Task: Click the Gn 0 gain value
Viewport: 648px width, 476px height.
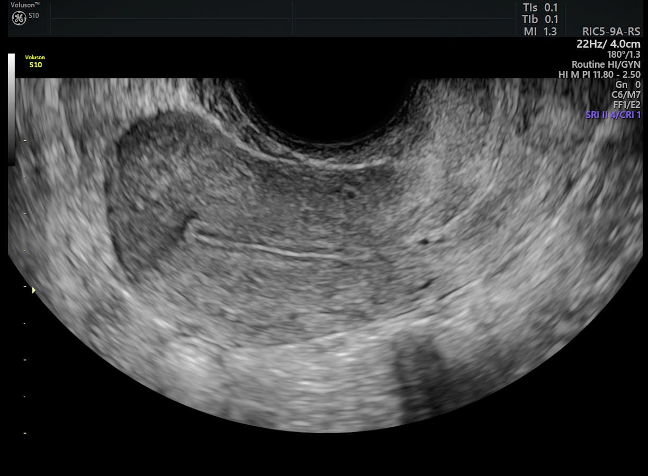Action: (x=627, y=85)
